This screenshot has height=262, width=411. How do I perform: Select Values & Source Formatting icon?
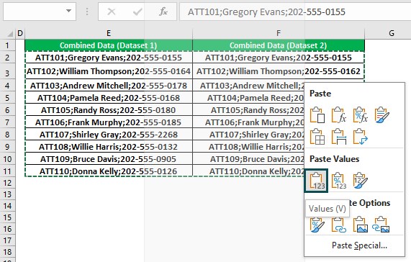[x=360, y=181]
